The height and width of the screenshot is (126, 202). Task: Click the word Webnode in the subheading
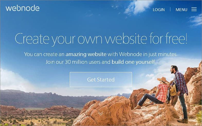(x=130, y=54)
